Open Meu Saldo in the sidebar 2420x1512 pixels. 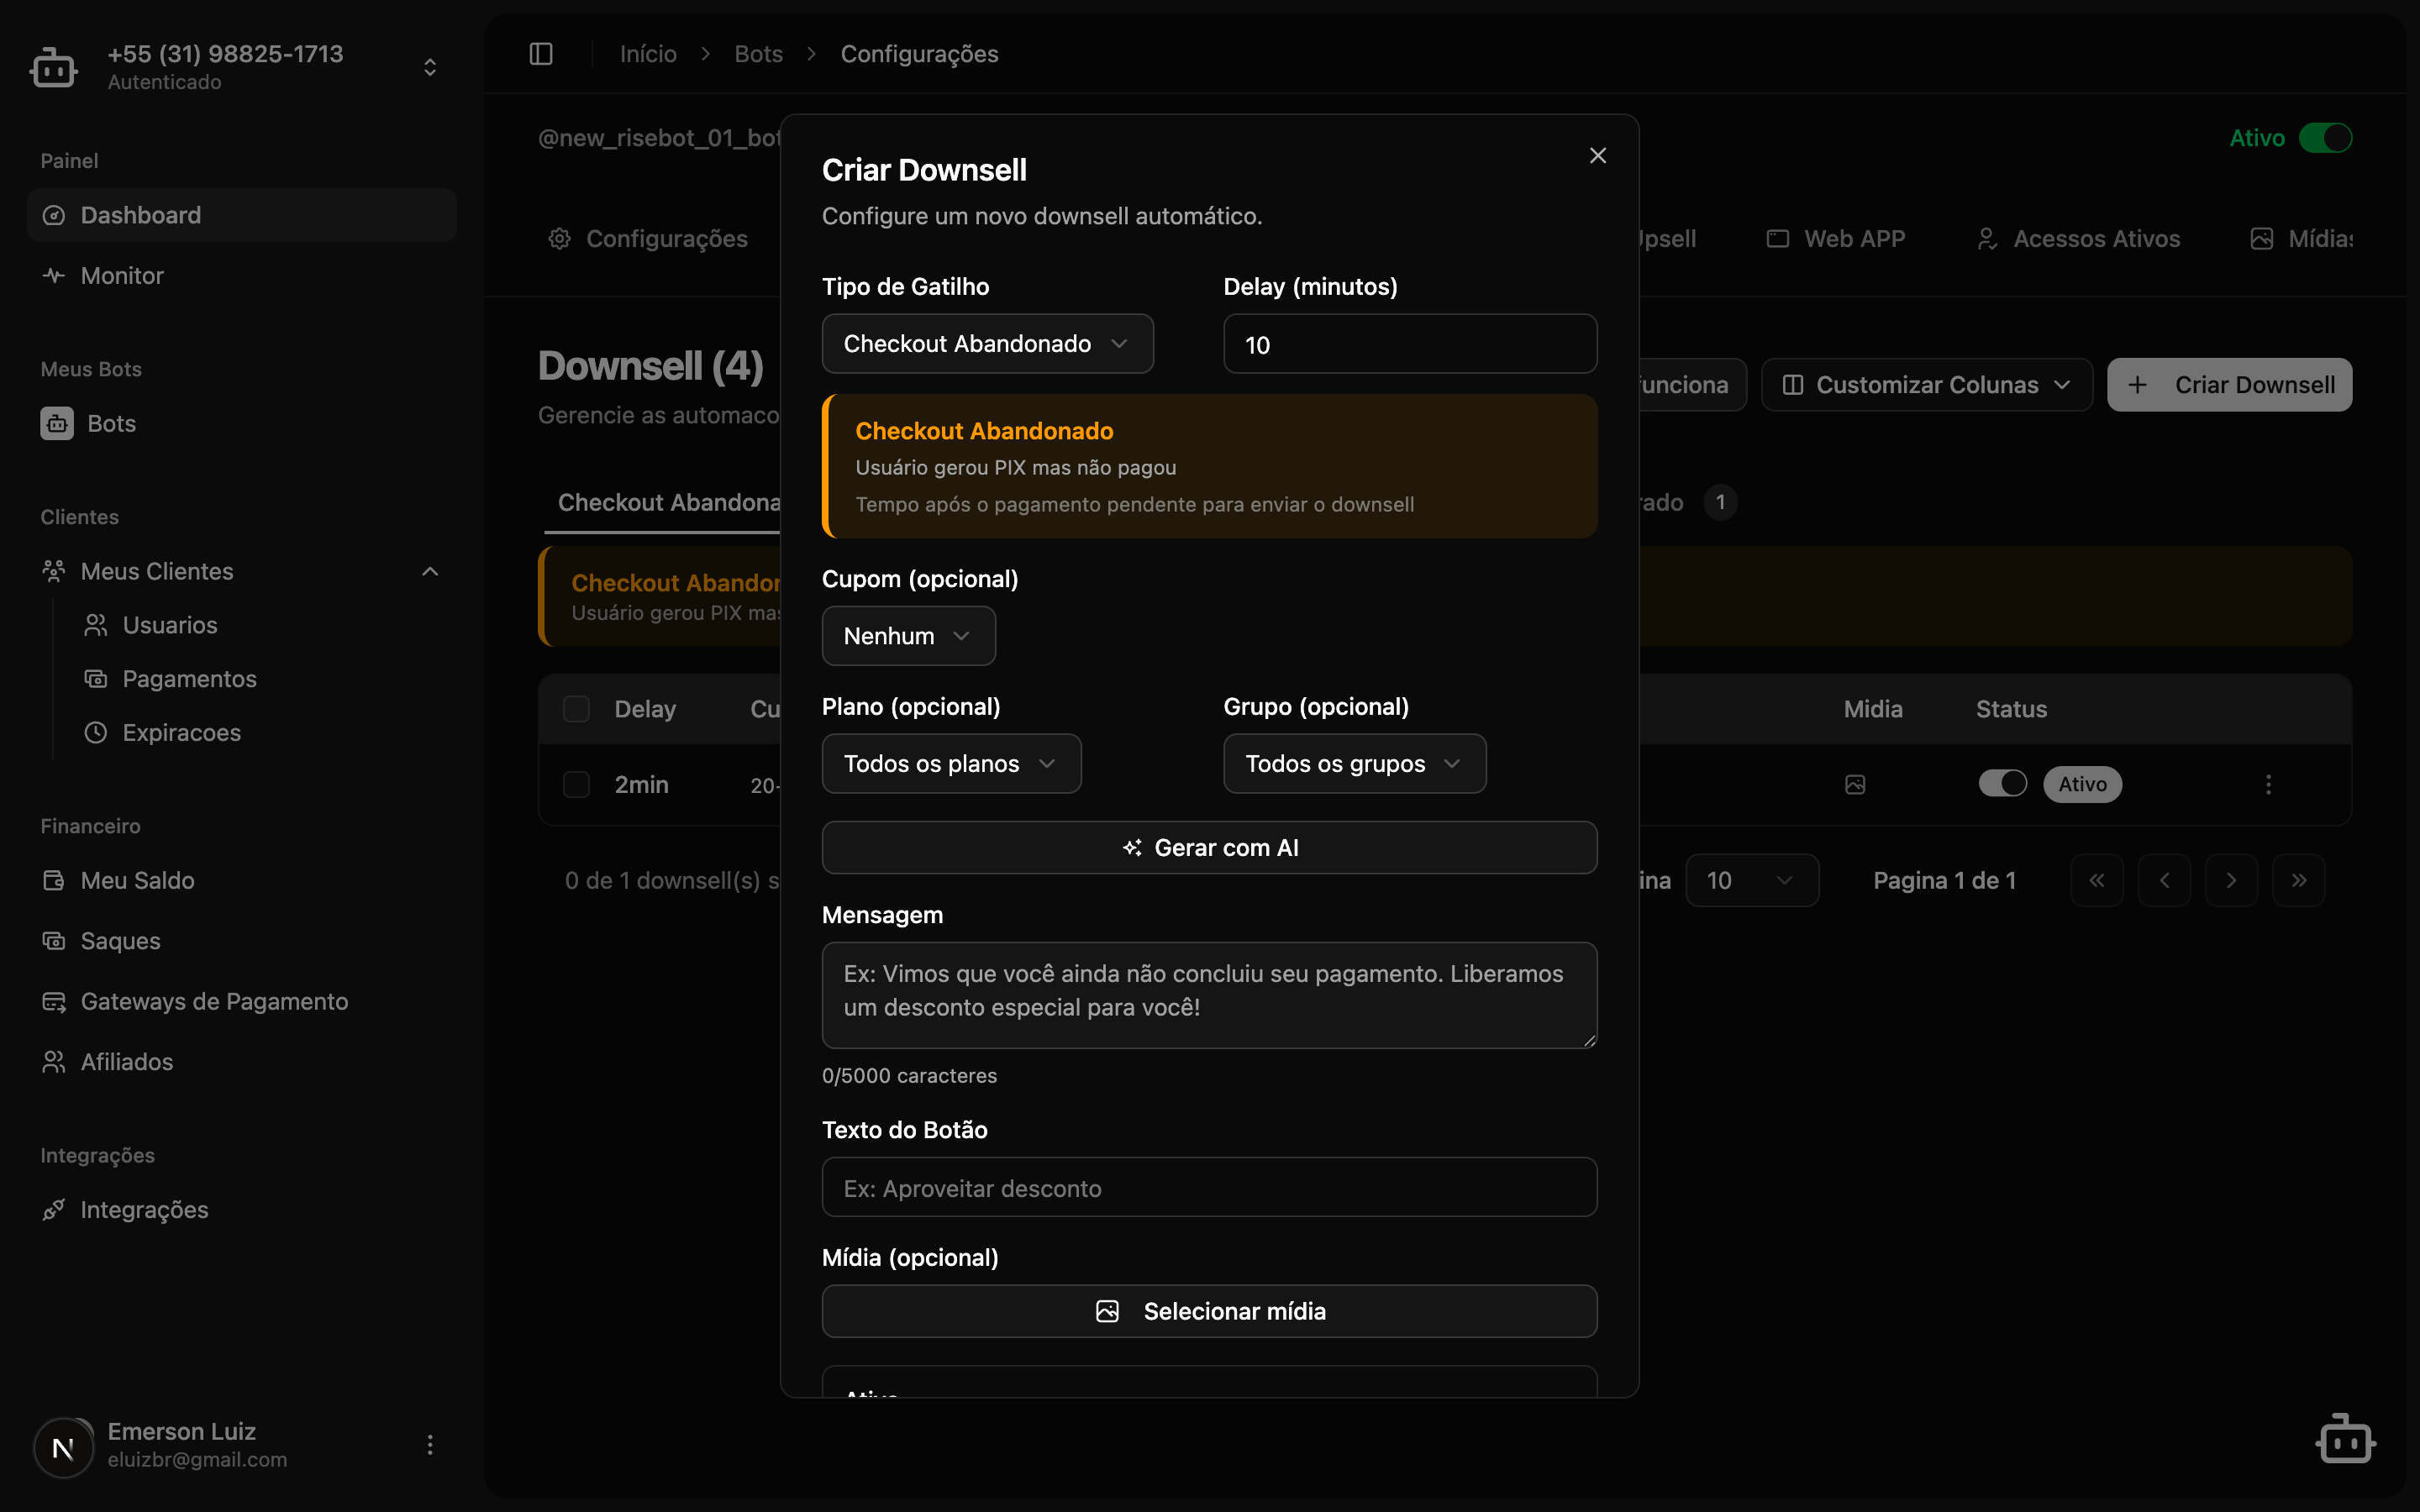pyautogui.click(x=242, y=880)
